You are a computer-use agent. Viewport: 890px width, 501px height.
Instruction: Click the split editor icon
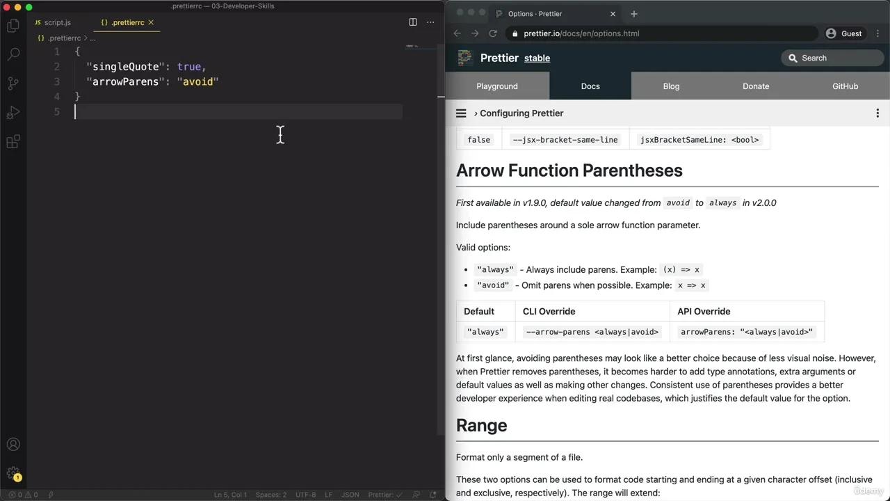click(x=412, y=22)
